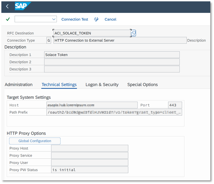Focus the Description 2 field
The width and height of the screenshot is (214, 184).
point(112,62)
